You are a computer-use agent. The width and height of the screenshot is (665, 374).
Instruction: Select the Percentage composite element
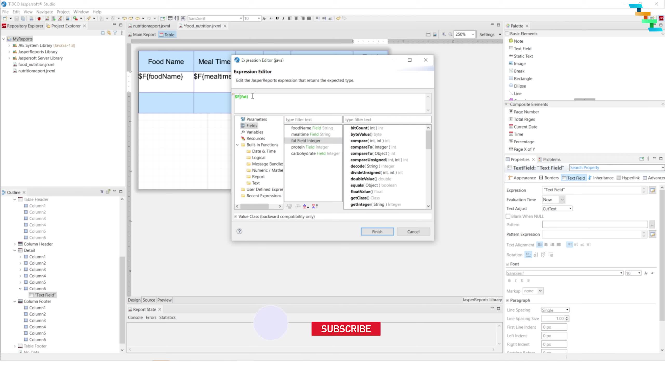tap(521, 142)
